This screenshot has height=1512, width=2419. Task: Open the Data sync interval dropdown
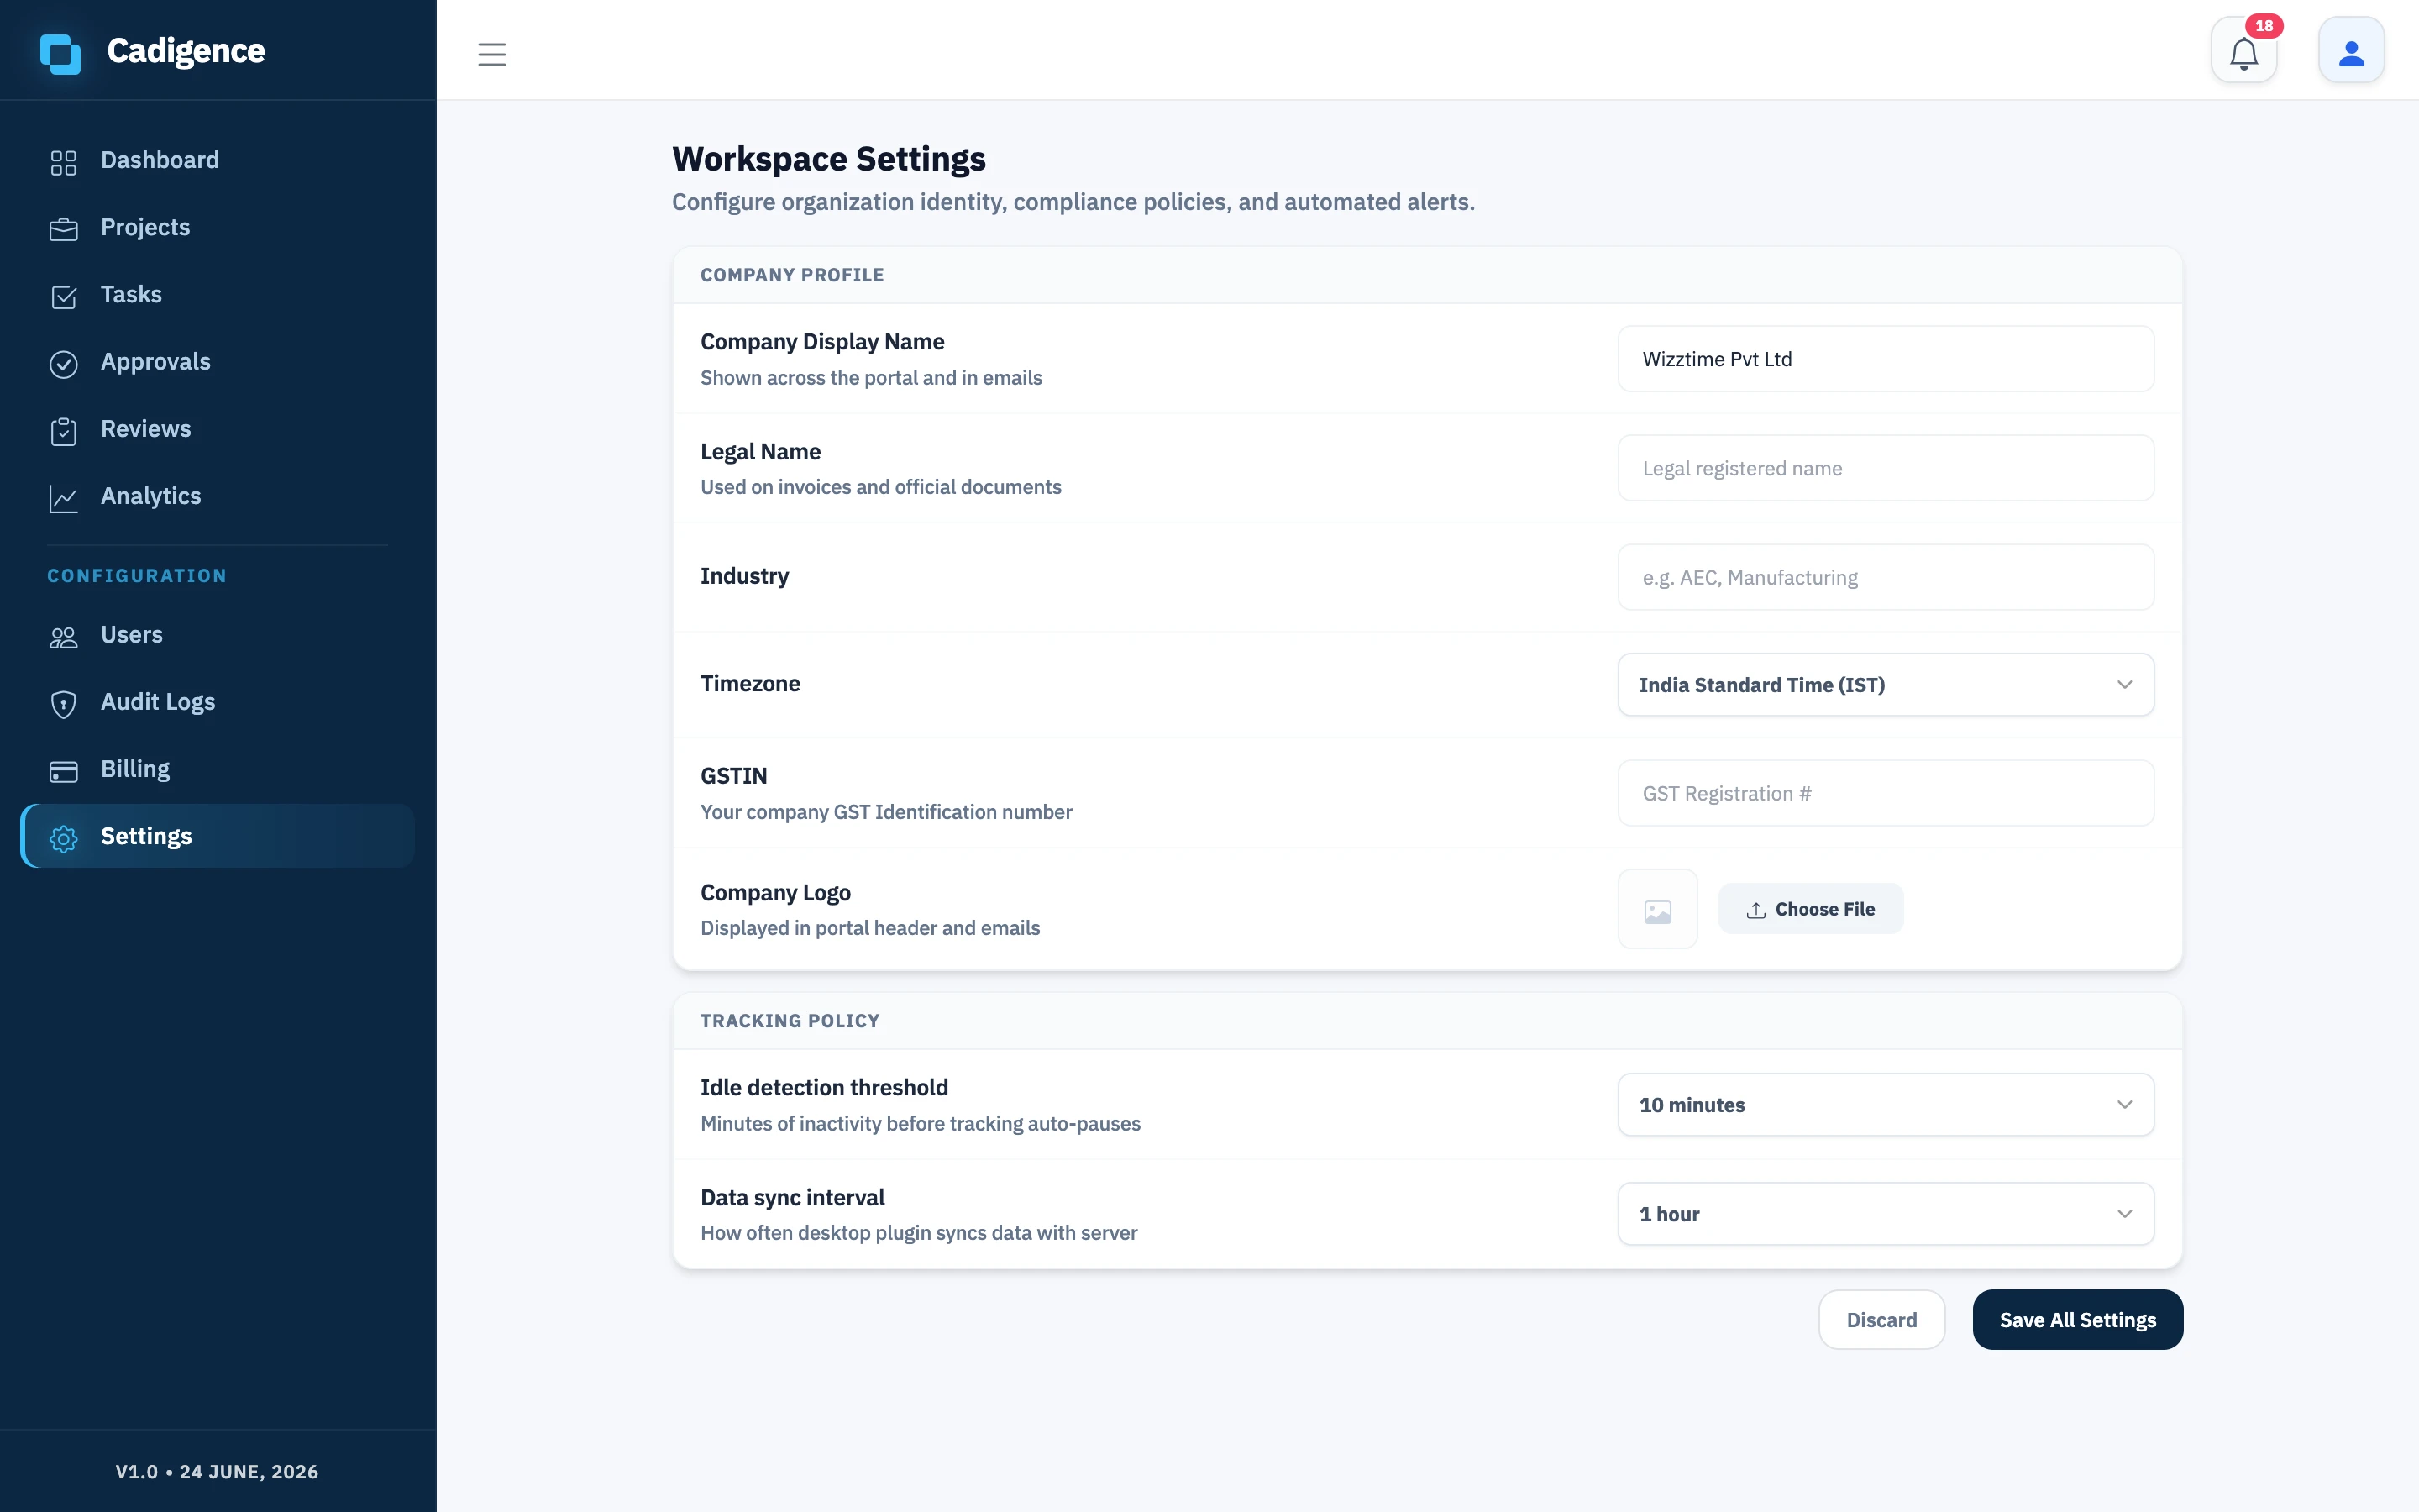pos(1885,1214)
